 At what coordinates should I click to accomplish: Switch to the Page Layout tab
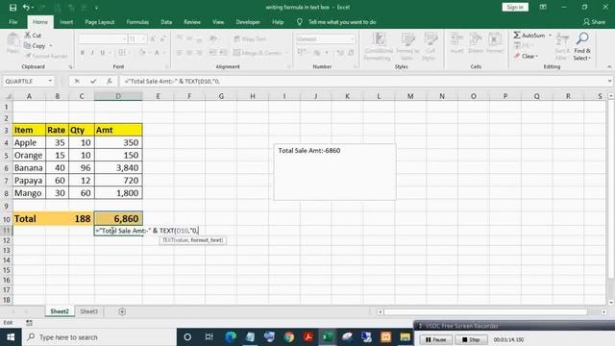[100, 22]
